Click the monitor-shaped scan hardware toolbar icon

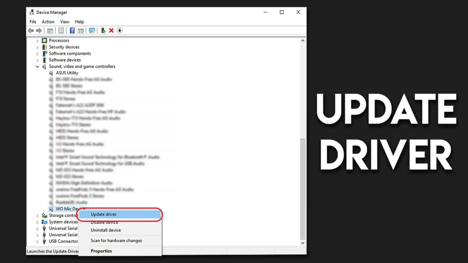click(92, 31)
